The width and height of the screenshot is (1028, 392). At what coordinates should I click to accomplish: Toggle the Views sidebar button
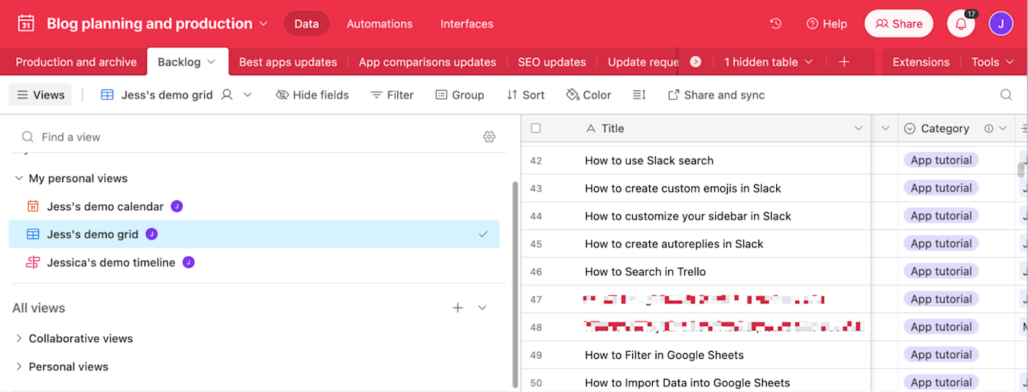coord(40,95)
